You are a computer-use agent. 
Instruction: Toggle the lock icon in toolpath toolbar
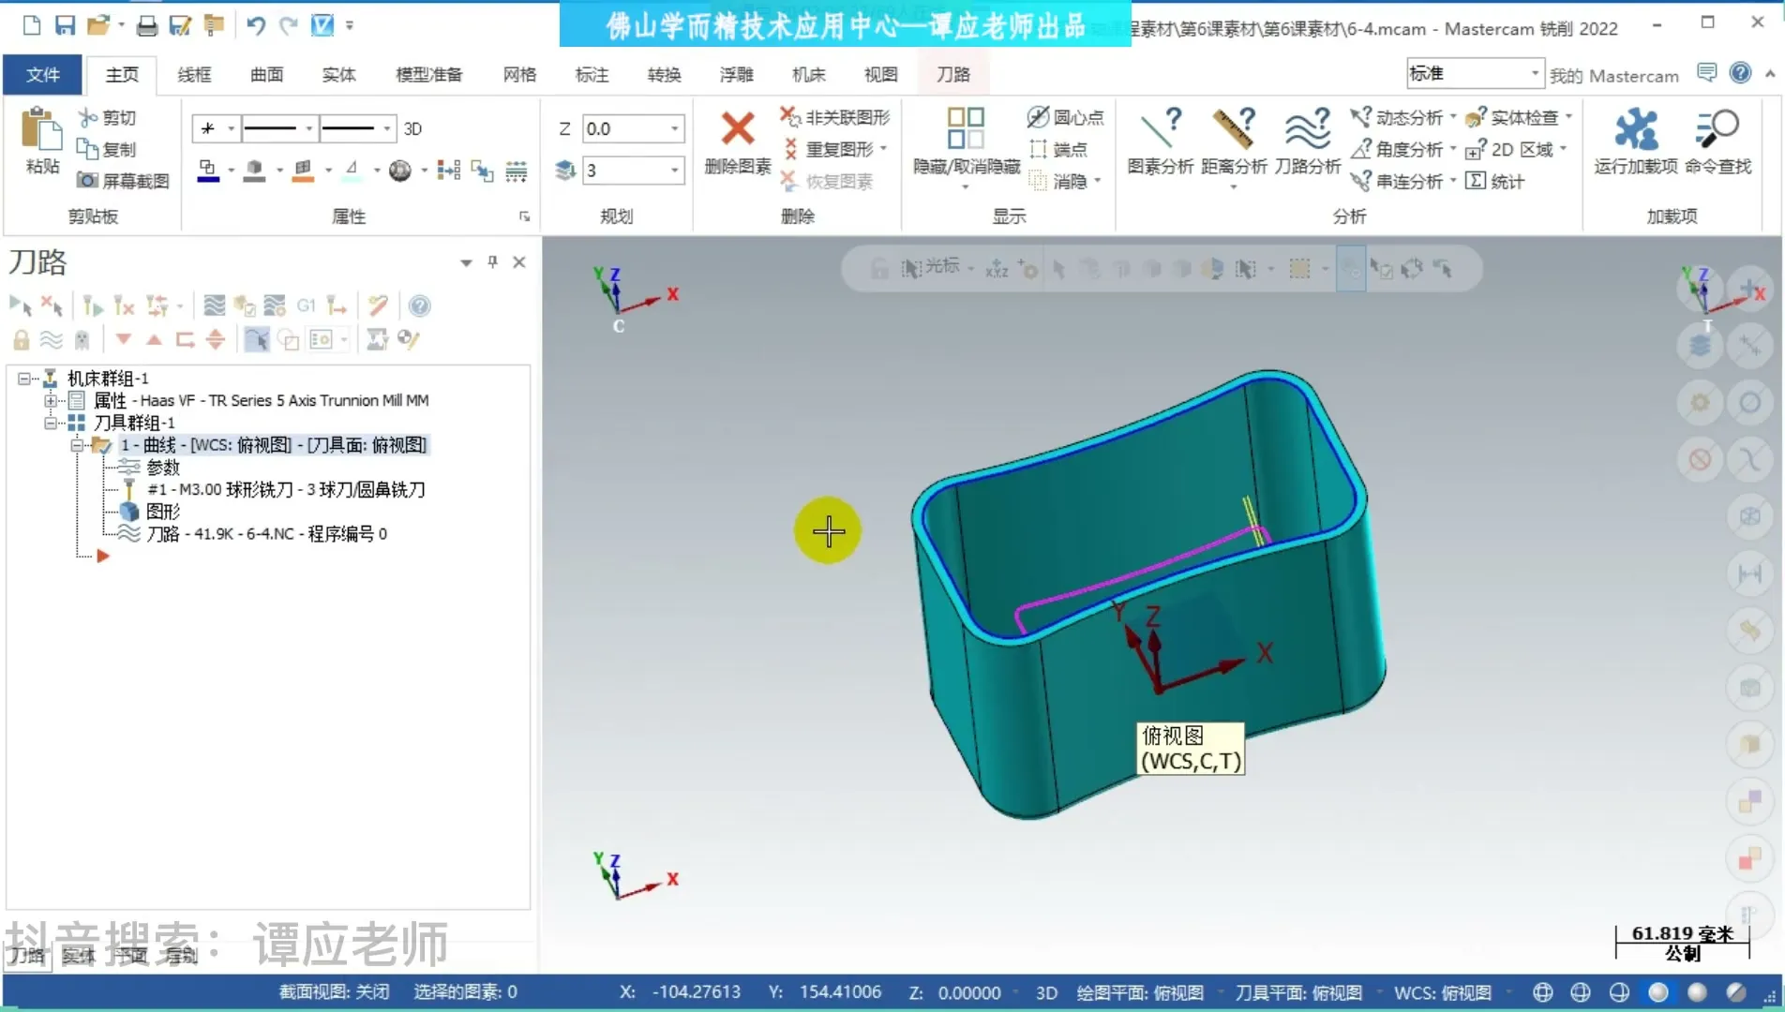coord(21,339)
